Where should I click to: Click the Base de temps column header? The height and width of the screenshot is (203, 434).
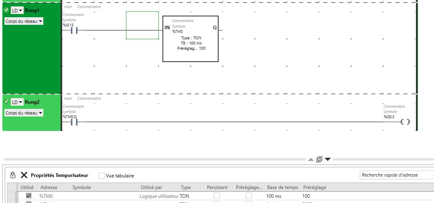pyautogui.click(x=282, y=187)
